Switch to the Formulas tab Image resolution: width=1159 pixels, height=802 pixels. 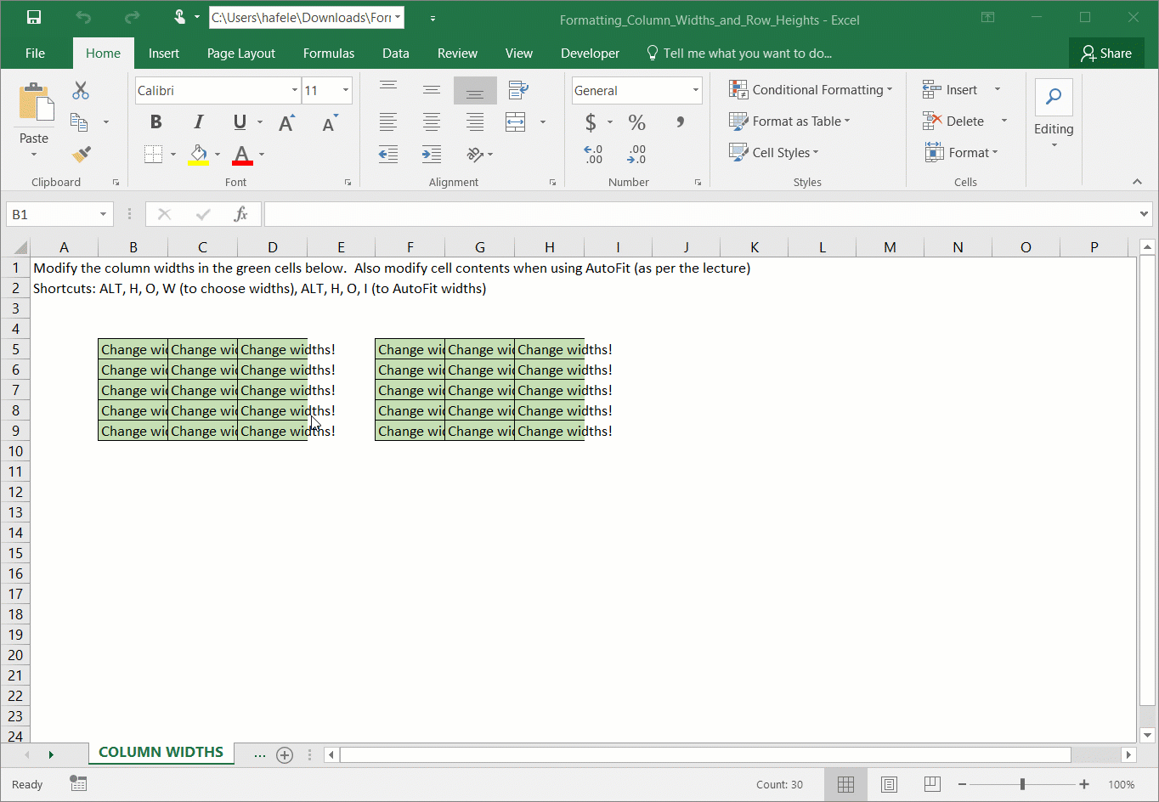329,53
